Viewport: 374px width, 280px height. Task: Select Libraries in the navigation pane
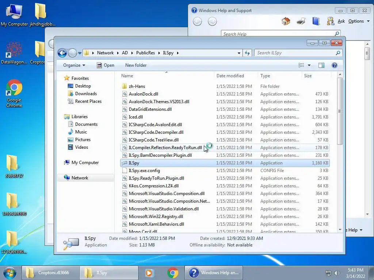(79, 116)
